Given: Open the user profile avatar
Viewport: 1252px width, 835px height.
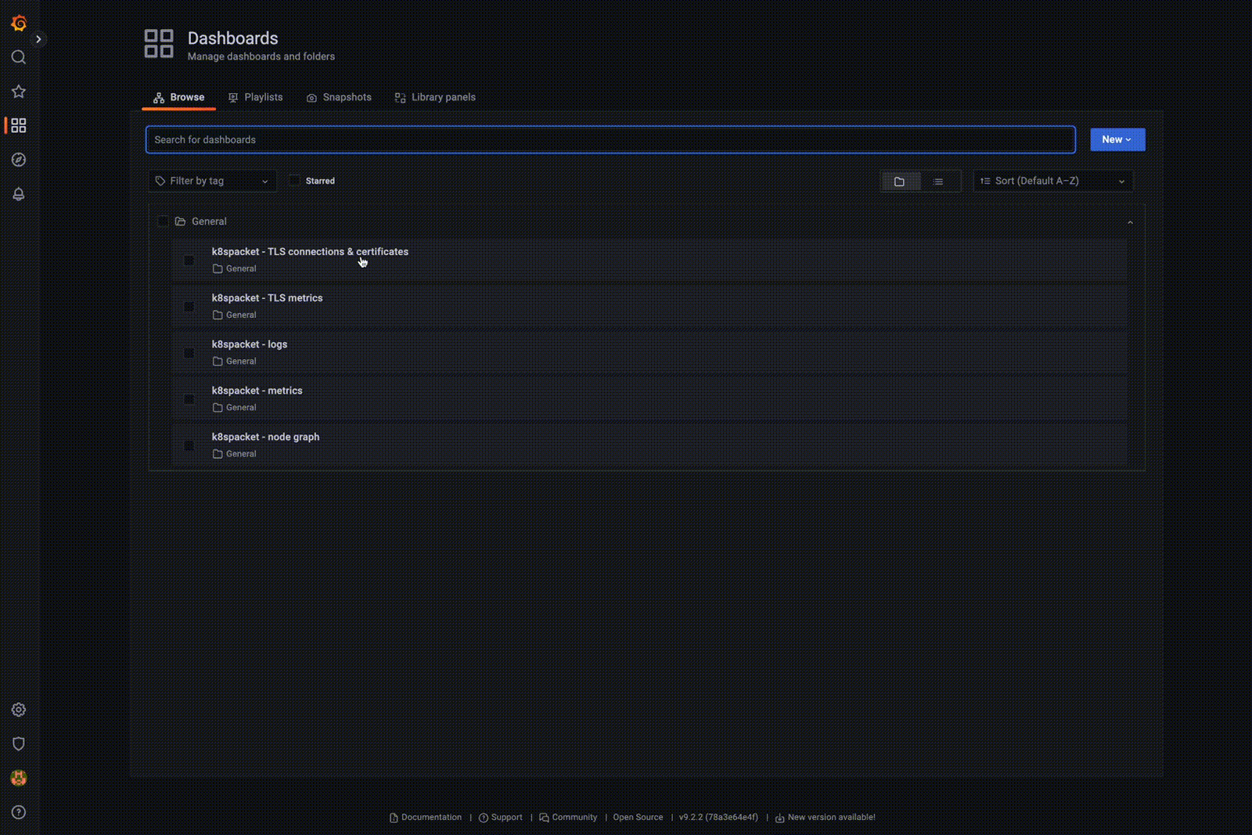Looking at the screenshot, I should click(19, 778).
